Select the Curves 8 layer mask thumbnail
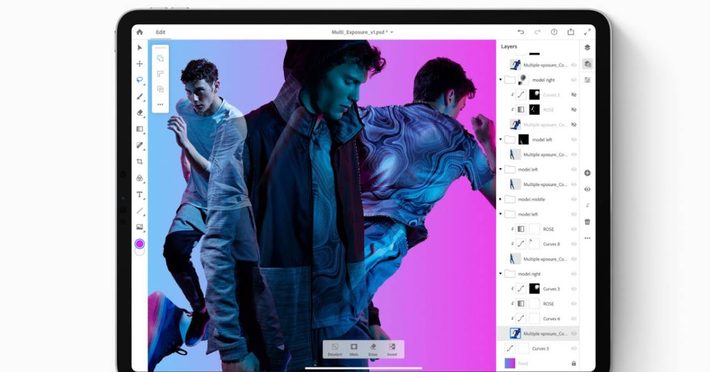The image size is (710, 372). 534,244
